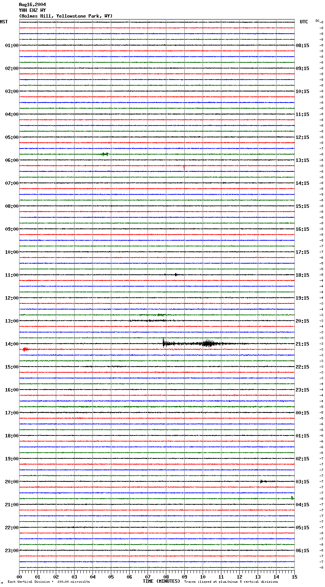Select the MST hour label '14:00'
The width and height of the screenshot is (325, 587).
tap(12, 344)
